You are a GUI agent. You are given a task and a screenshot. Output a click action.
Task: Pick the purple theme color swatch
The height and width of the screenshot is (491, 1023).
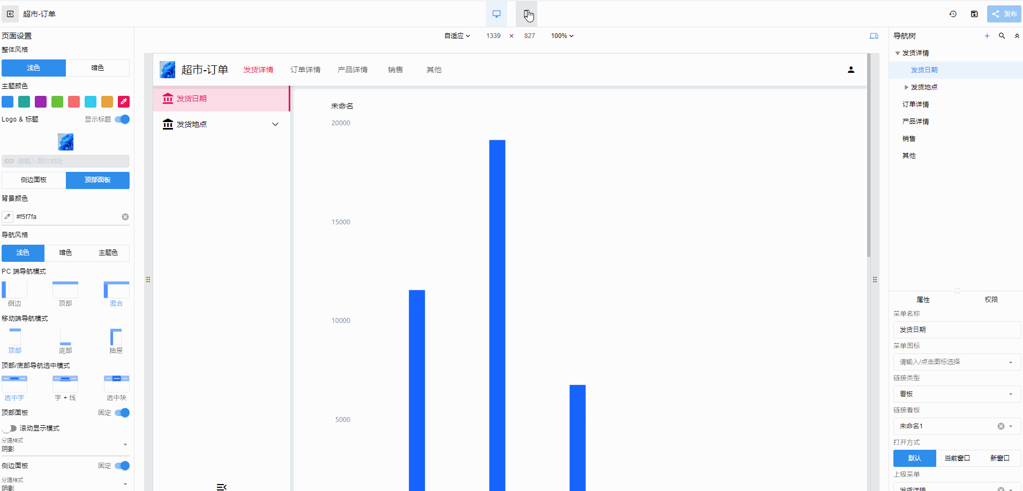[41, 102]
